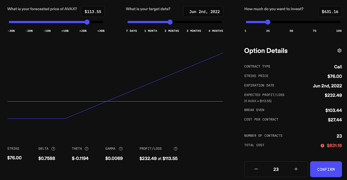Viewport: 347px width, 180px height.
Task: Click the Strike value $76.00 below chart
Action: pyautogui.click(x=14, y=158)
